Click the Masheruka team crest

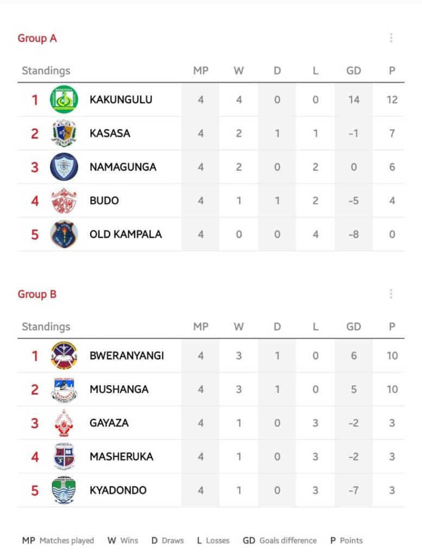64,456
